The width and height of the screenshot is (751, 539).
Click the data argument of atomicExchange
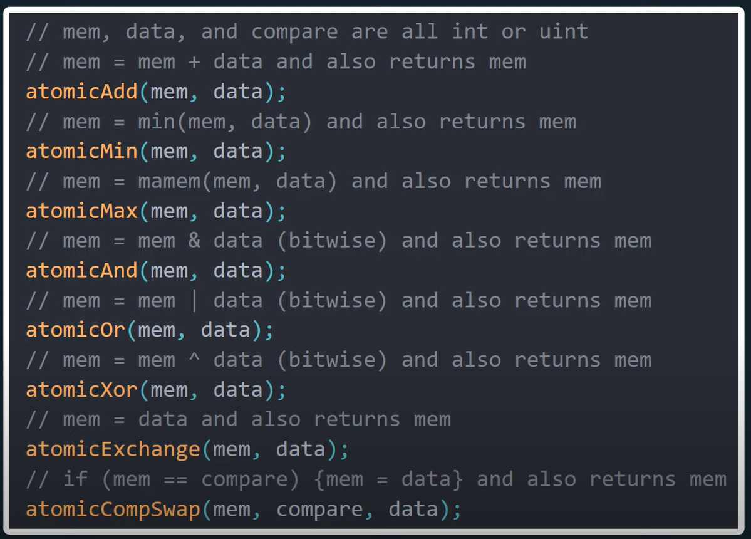coord(301,449)
